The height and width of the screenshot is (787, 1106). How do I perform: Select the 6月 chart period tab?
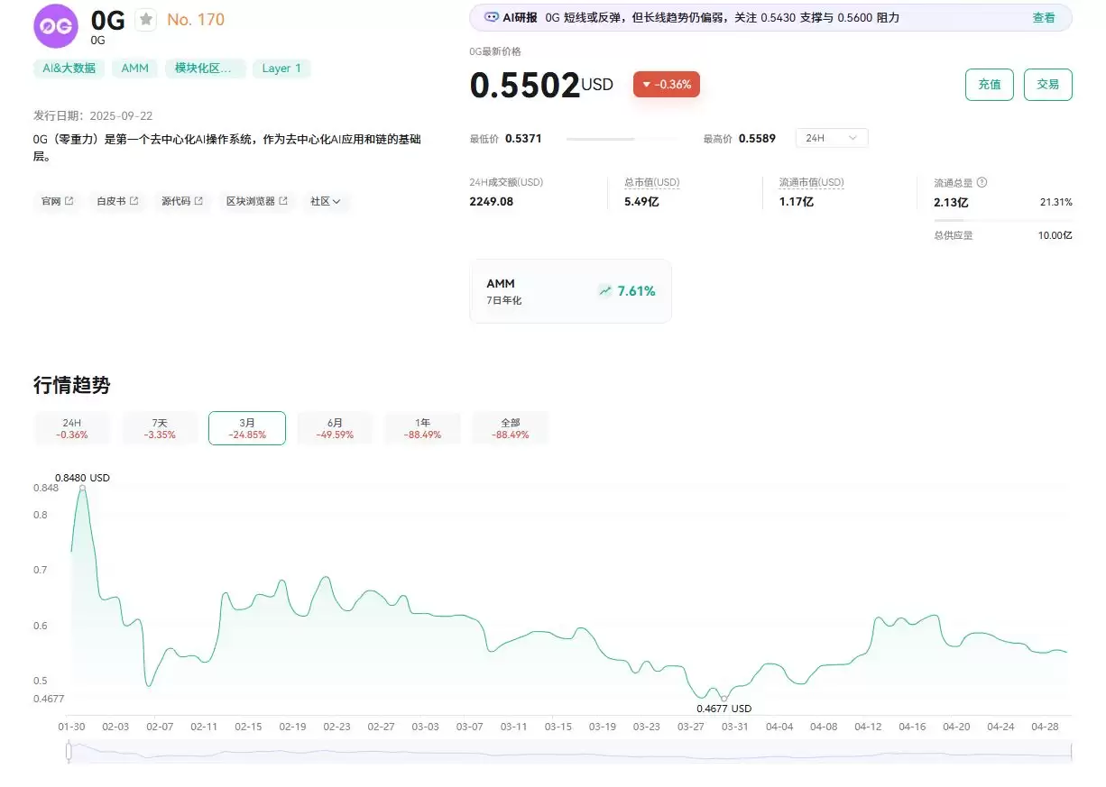[x=335, y=428]
